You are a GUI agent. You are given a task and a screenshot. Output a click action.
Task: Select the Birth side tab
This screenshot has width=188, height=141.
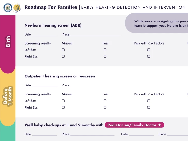pos(8,42)
